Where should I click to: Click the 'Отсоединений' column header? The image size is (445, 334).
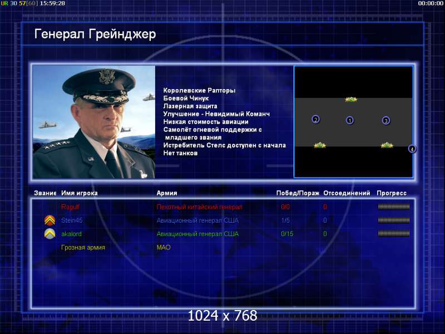point(347,193)
